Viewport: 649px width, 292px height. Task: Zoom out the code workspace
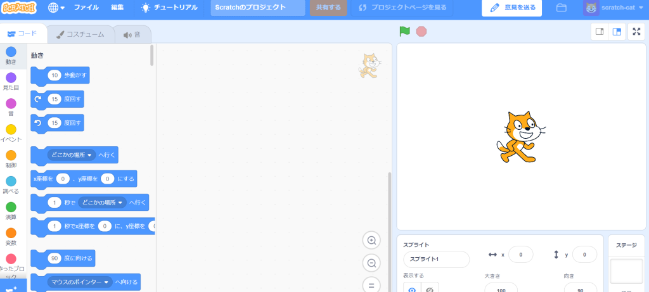371,263
